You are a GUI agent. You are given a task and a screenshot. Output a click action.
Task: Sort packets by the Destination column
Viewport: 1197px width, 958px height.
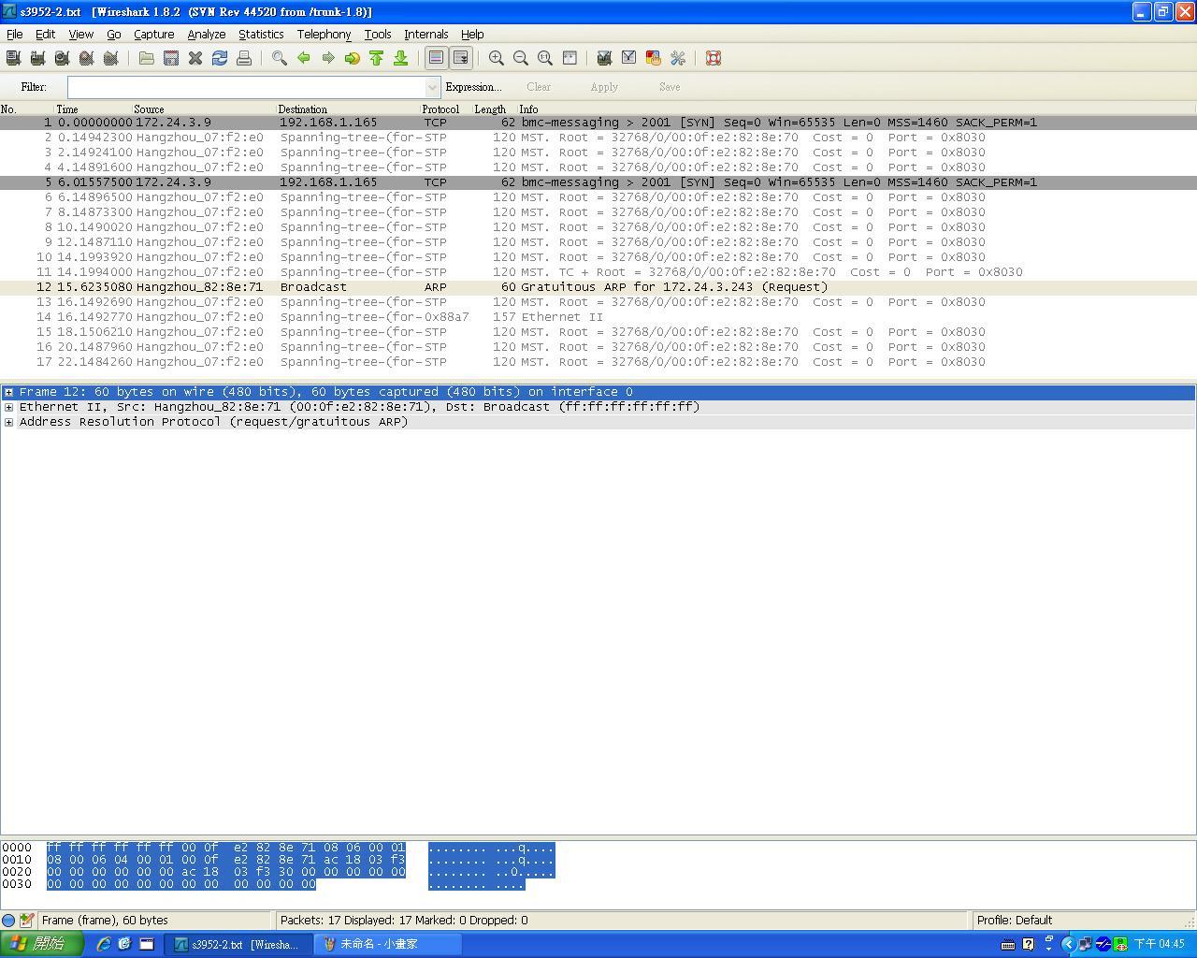[x=348, y=109]
